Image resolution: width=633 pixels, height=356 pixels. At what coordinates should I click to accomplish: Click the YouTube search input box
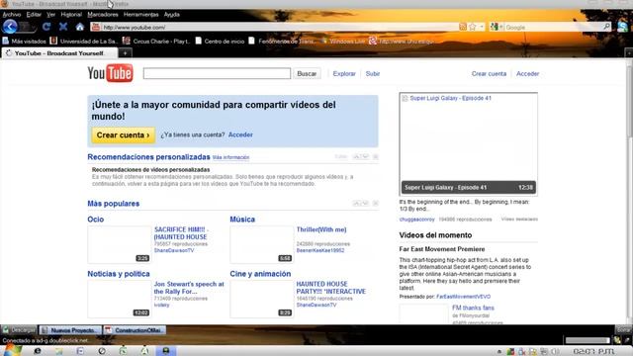click(x=217, y=73)
